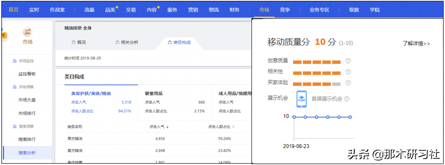Viewport: 445px width, 165px height.
Task: Click the first data point on quality chart
Action: [294, 117]
